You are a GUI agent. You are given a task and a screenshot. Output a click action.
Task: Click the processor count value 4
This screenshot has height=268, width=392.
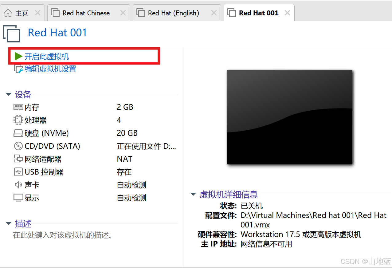click(119, 120)
